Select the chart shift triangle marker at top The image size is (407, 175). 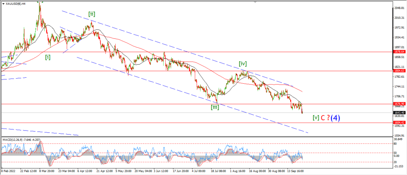click(x=255, y=2)
